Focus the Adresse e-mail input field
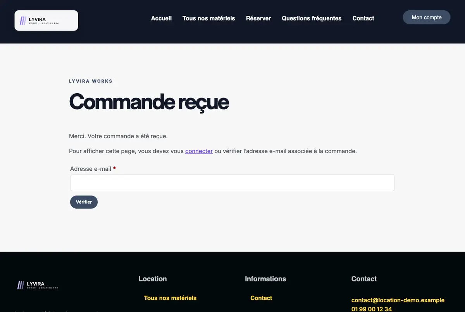This screenshot has width=465, height=312. (232, 183)
